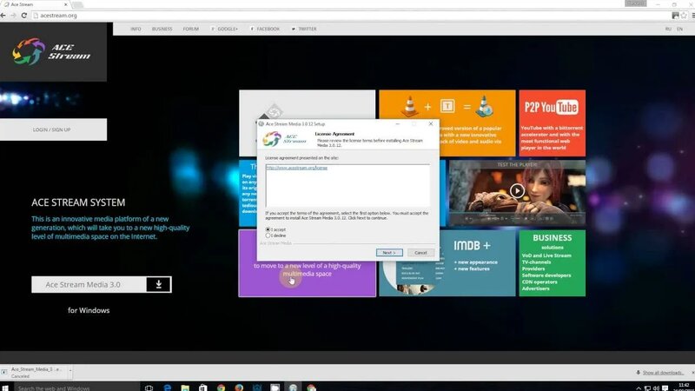Close the downloads bar

(x=692, y=373)
